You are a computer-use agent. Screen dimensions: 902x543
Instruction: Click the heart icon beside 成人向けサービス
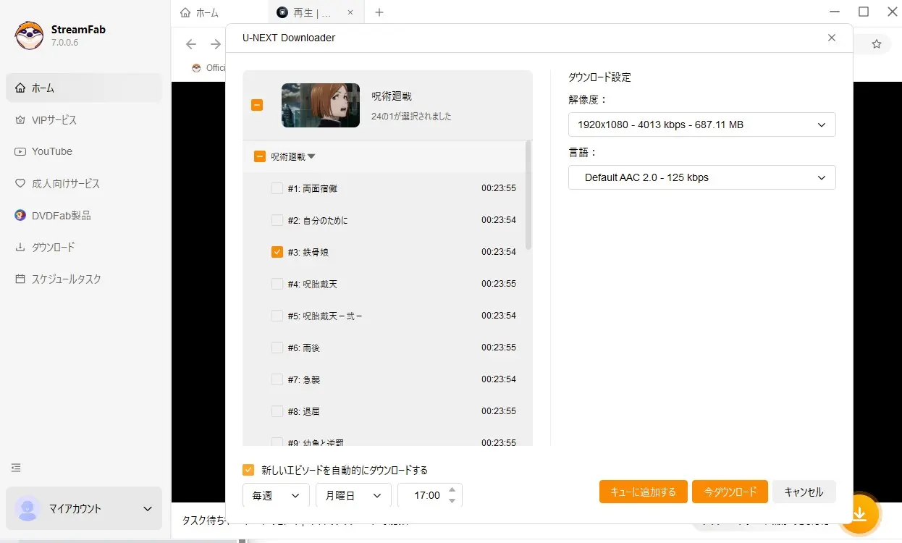(20, 183)
